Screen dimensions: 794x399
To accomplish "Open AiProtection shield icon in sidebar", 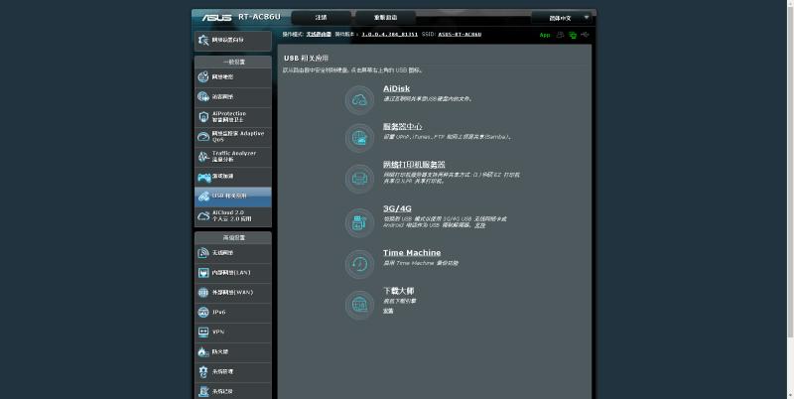I will (x=203, y=117).
